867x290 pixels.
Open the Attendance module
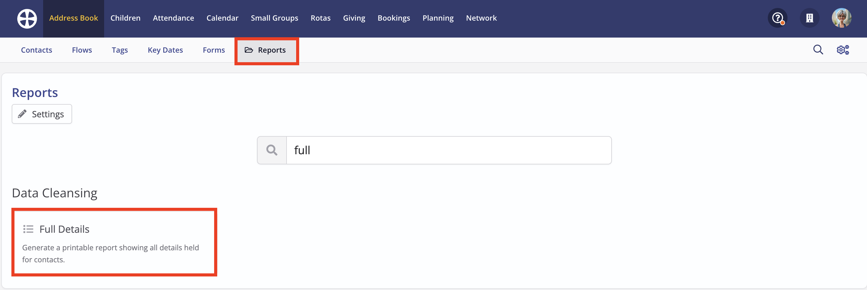(173, 18)
